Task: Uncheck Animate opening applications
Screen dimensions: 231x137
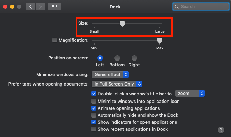Action: pos(94,108)
